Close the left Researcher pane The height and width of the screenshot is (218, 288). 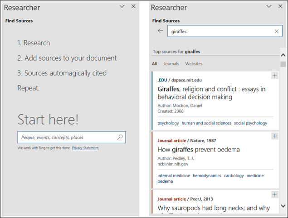point(133,6)
